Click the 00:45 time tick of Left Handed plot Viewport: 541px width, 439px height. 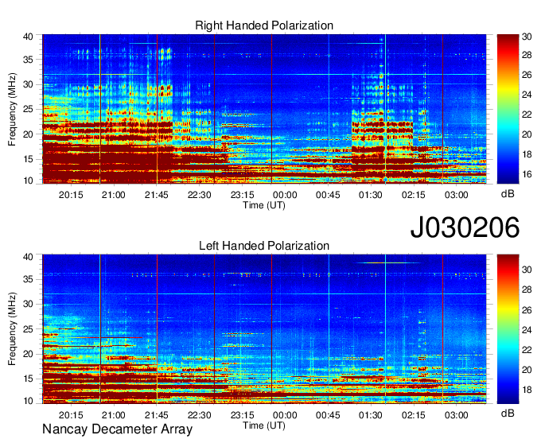328,415
